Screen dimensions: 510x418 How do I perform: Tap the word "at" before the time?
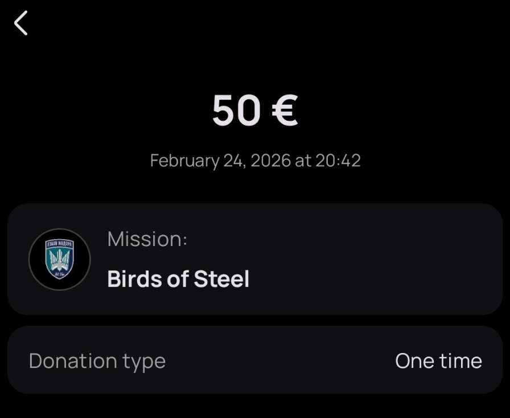(303, 161)
